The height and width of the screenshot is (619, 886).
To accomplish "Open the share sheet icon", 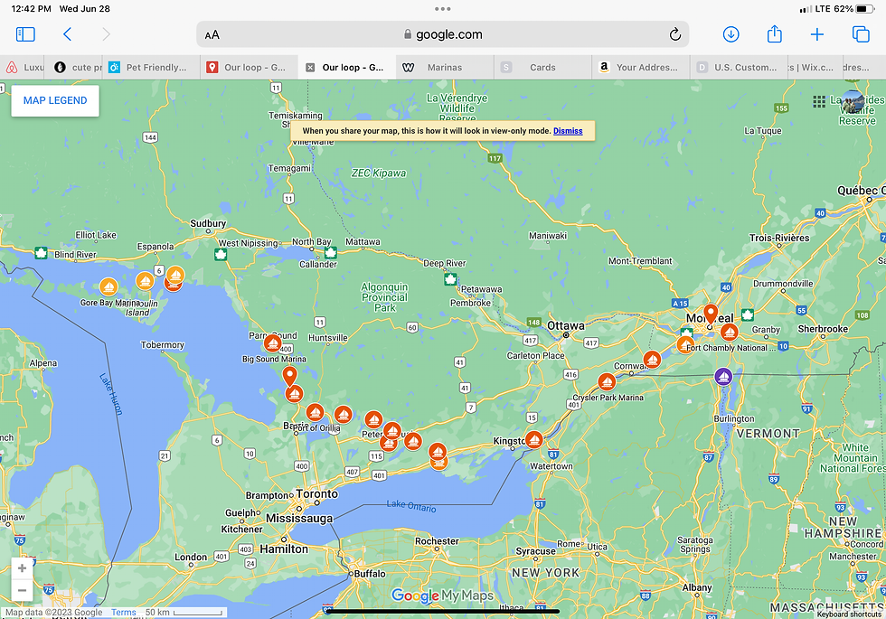I will pos(774,34).
